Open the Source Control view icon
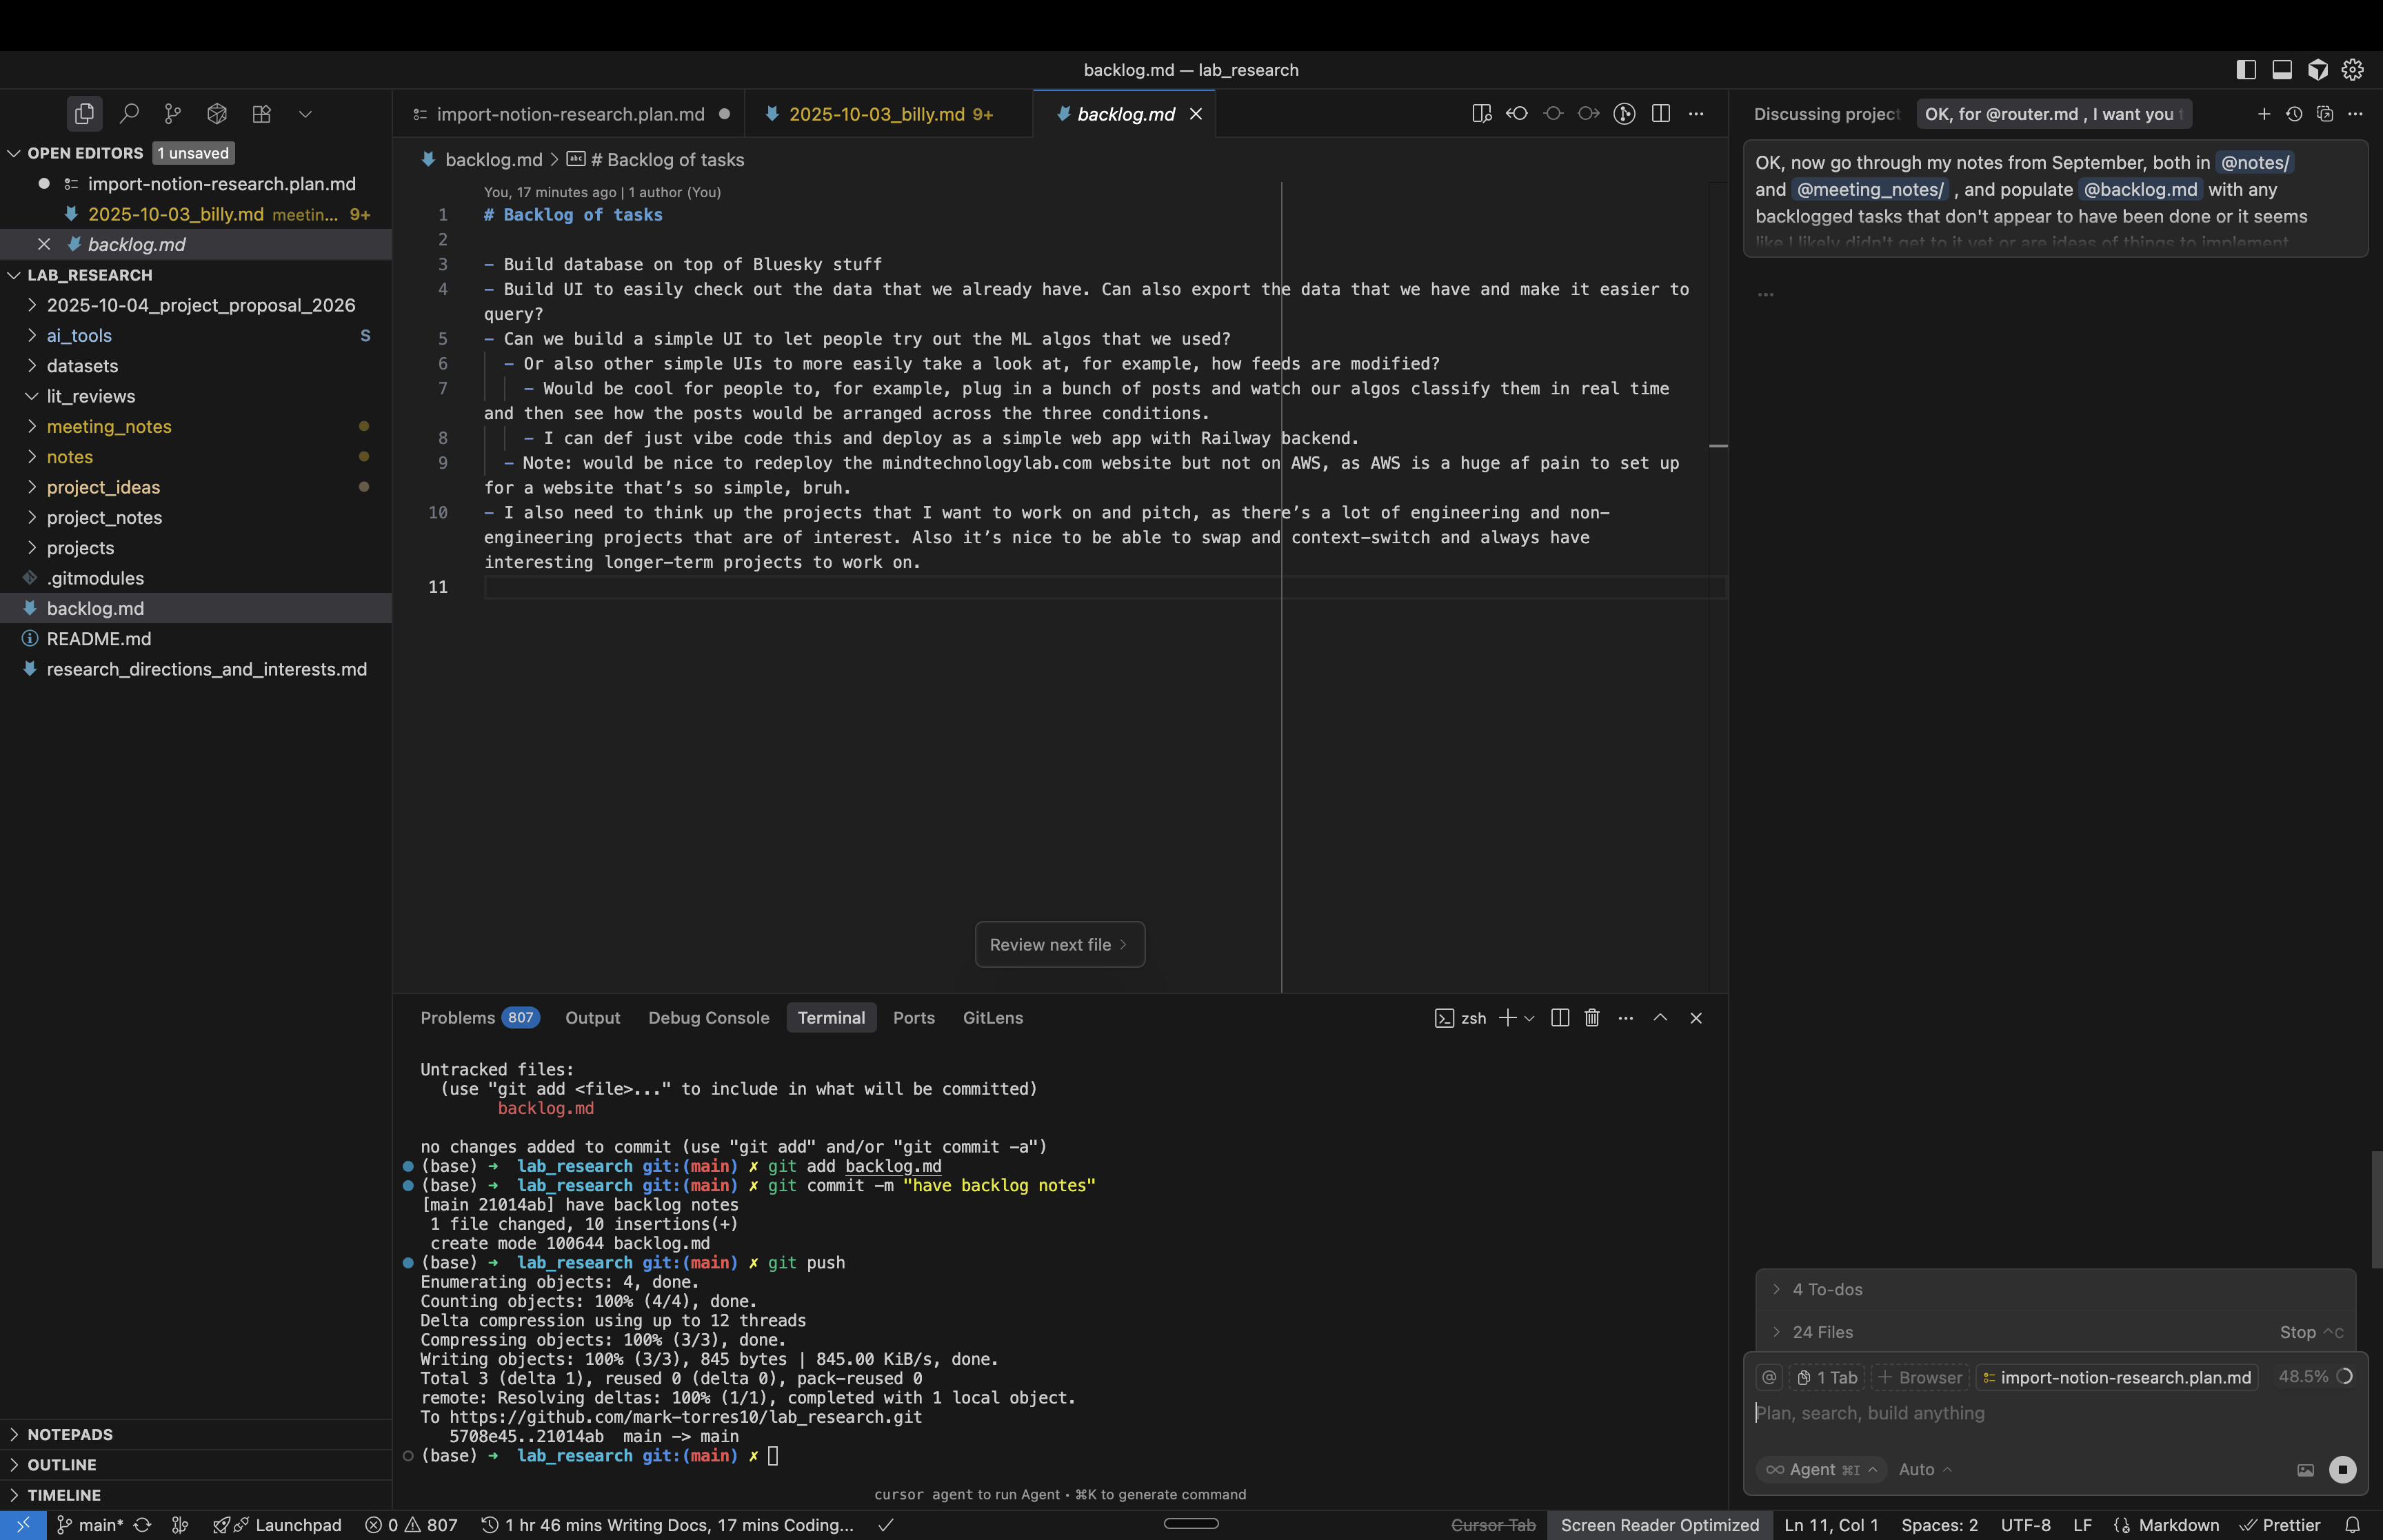Viewport: 2383px width, 1540px height. (x=173, y=114)
